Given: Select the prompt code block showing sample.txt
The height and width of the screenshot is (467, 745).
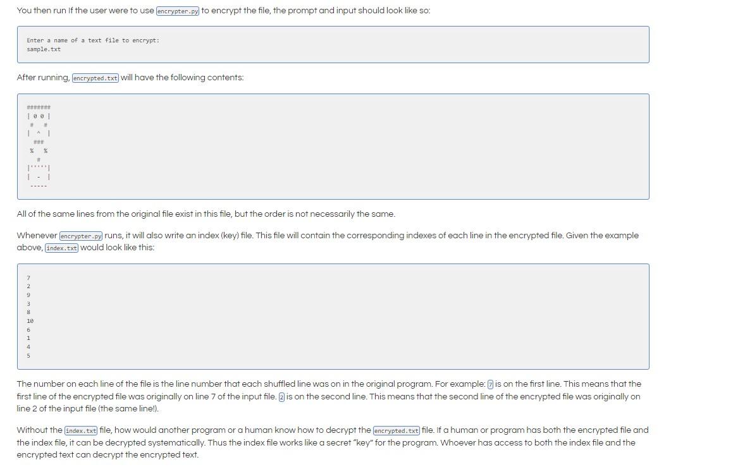Looking at the screenshot, I should click(x=333, y=44).
